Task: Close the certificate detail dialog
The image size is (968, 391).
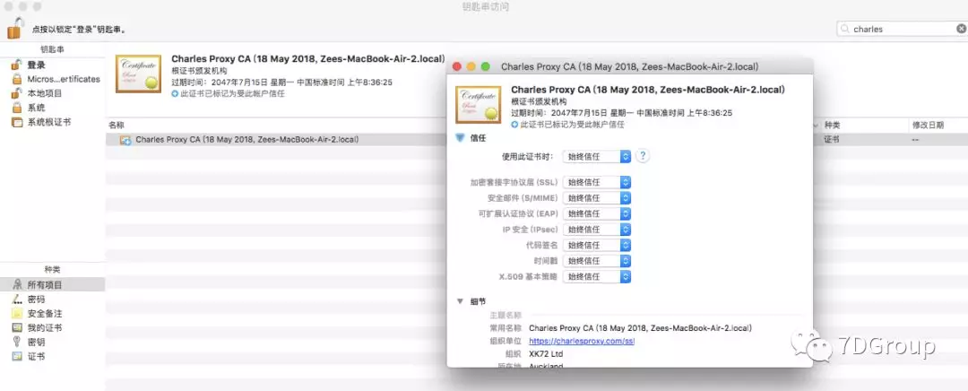Action: point(457,66)
